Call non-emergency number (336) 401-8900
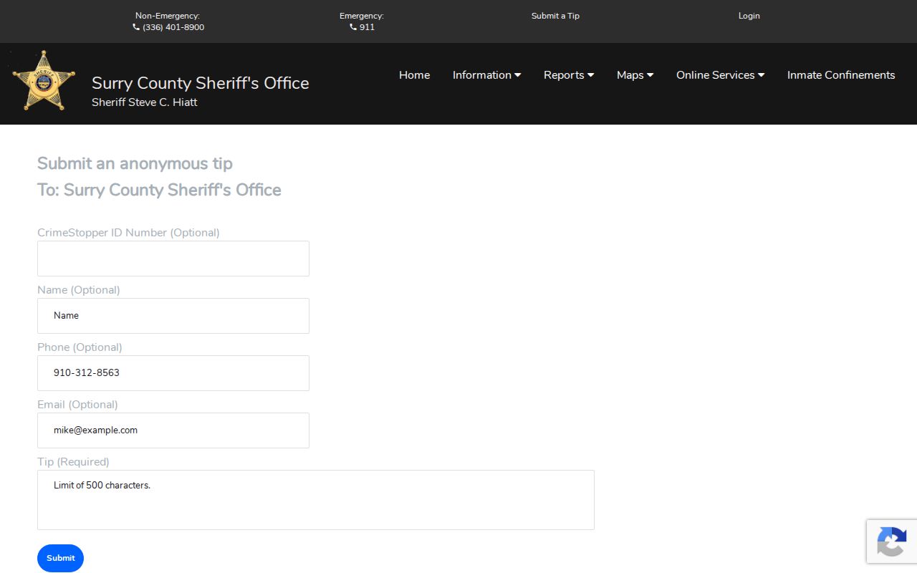The width and height of the screenshot is (917, 573). point(173,27)
